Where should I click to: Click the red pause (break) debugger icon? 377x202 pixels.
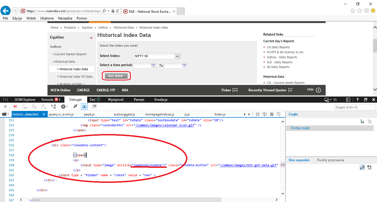pyautogui.click(x=15, y=107)
